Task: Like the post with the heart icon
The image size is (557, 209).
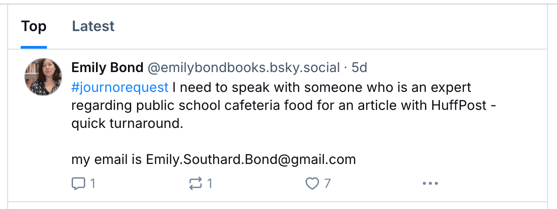Action: pyautogui.click(x=312, y=183)
